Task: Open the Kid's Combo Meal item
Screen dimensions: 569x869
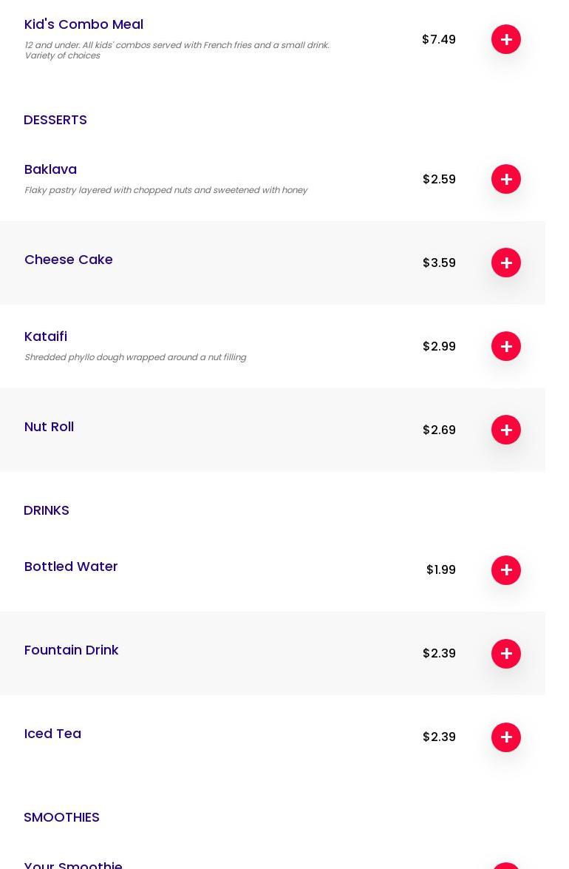Action: [84, 24]
